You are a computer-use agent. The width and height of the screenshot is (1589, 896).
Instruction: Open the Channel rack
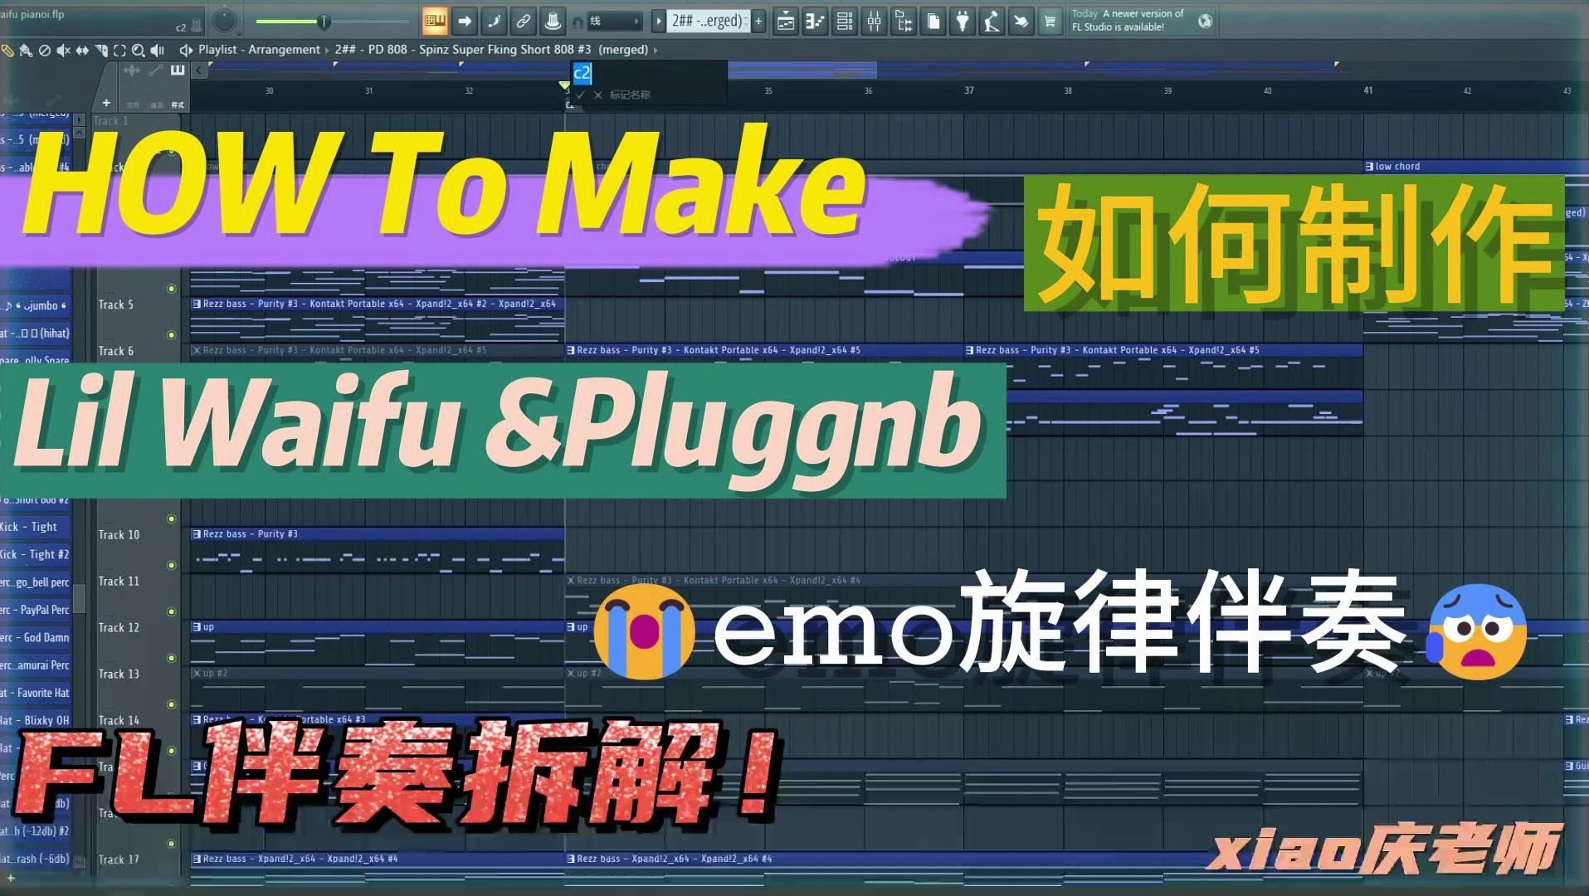tap(845, 22)
